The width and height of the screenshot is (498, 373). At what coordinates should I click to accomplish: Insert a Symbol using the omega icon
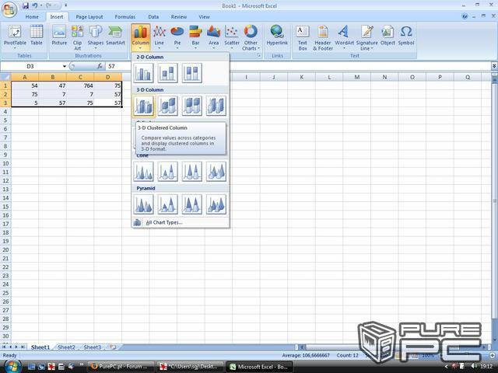406,36
